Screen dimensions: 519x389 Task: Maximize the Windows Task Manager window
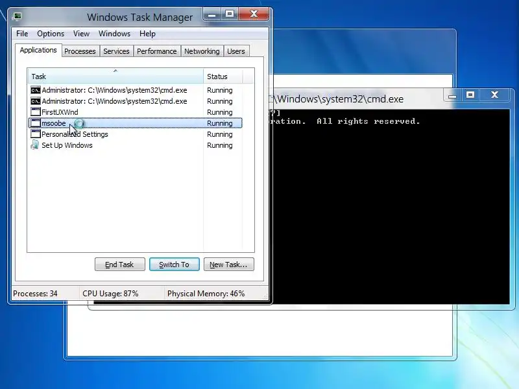point(230,14)
